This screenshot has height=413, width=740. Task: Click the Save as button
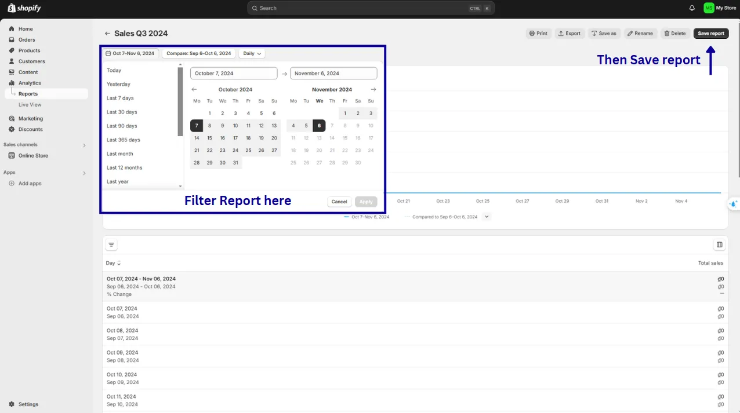604,34
